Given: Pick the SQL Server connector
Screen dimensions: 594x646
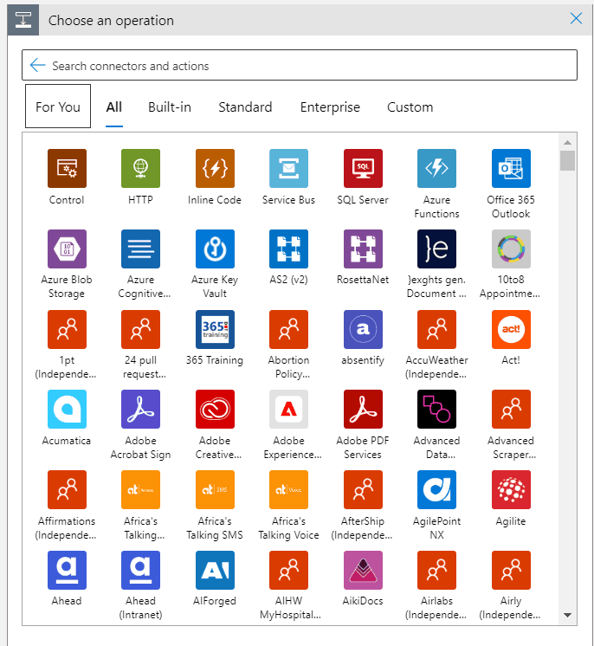Looking at the screenshot, I should tap(363, 168).
